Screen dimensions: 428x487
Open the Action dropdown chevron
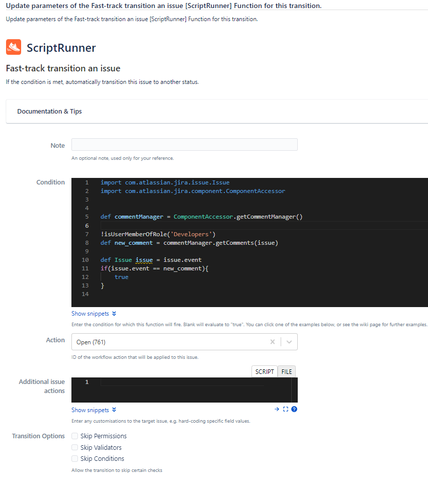(289, 342)
